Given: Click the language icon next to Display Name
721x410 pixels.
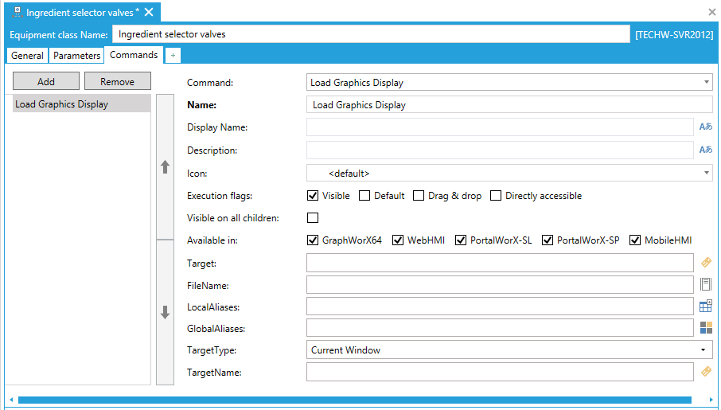Looking at the screenshot, I should (x=705, y=127).
